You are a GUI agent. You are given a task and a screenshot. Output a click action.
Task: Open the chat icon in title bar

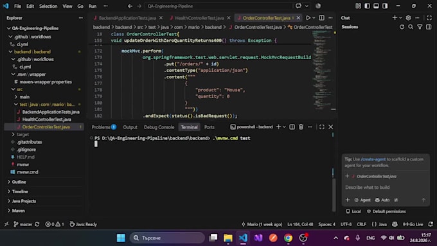click(x=298, y=6)
